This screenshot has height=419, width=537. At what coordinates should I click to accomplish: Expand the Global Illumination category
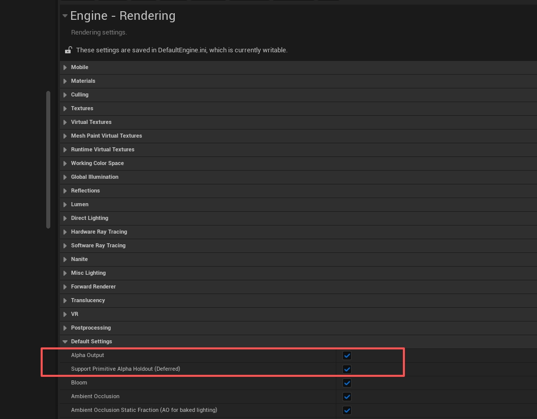point(65,177)
